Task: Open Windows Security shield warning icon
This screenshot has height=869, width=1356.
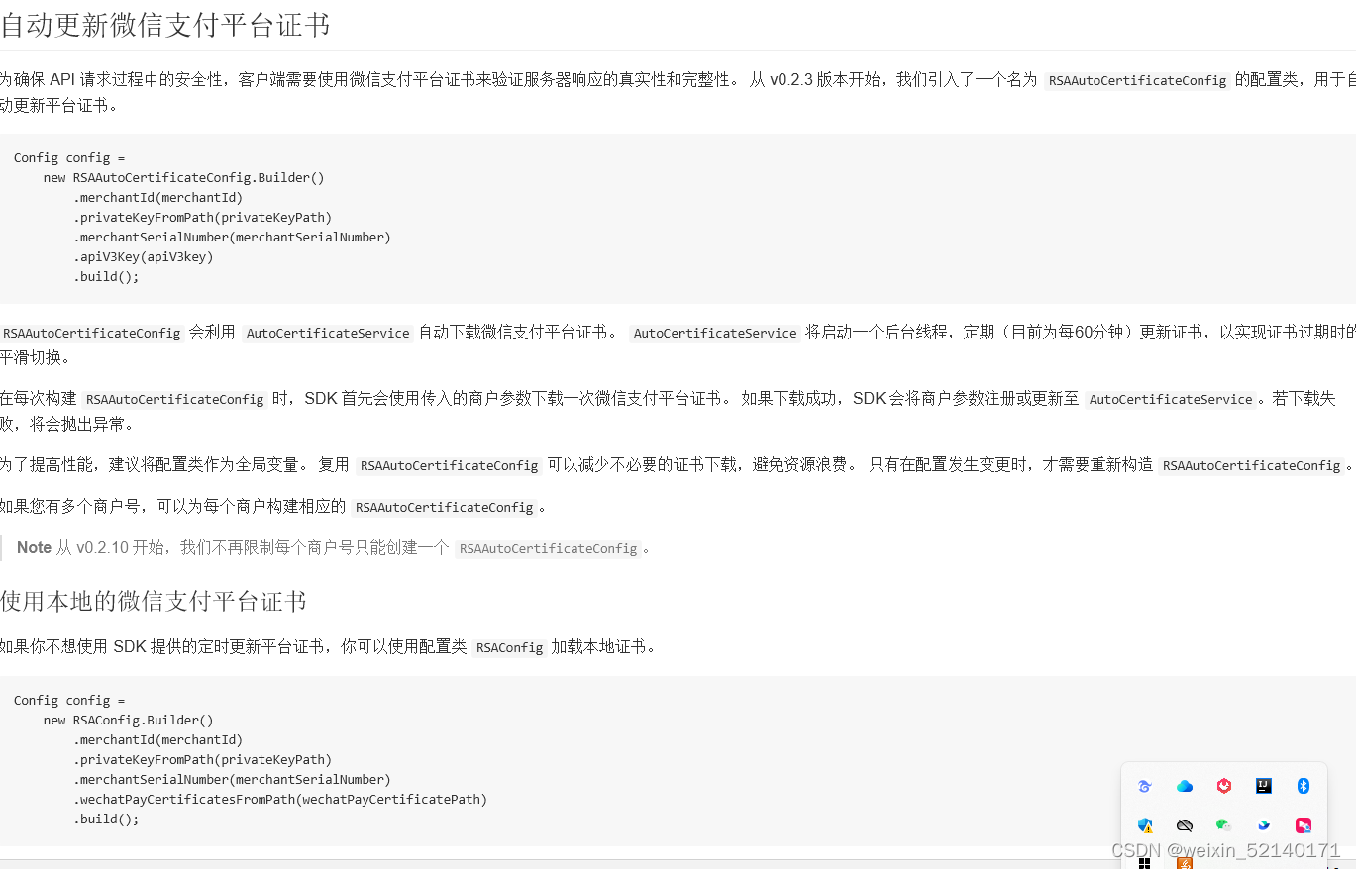Action: pos(1145,825)
